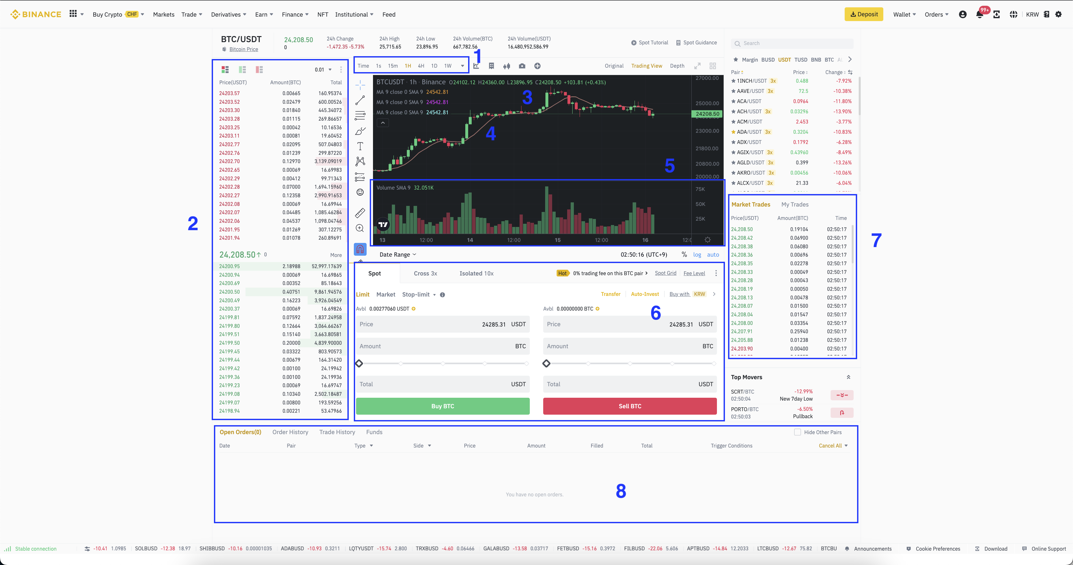Show sell orders only in order book
The height and width of the screenshot is (565, 1073).
pyautogui.click(x=259, y=70)
